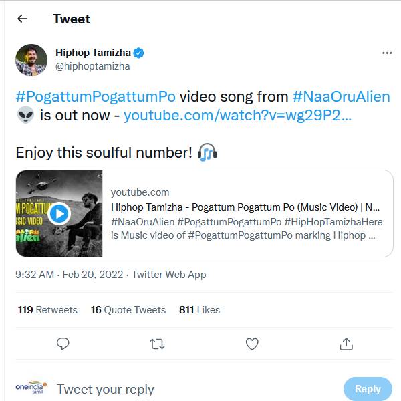Open the Twitter Web App source link
Image resolution: width=401 pixels, height=401 pixels.
(168, 275)
